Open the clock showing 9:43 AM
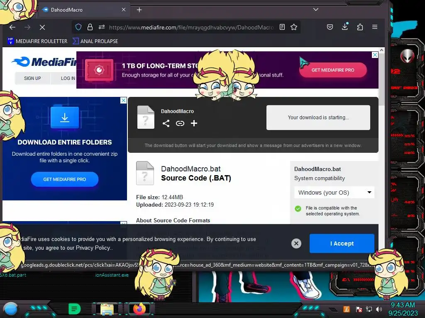Viewport: 425px width, 318px height. coord(403,309)
